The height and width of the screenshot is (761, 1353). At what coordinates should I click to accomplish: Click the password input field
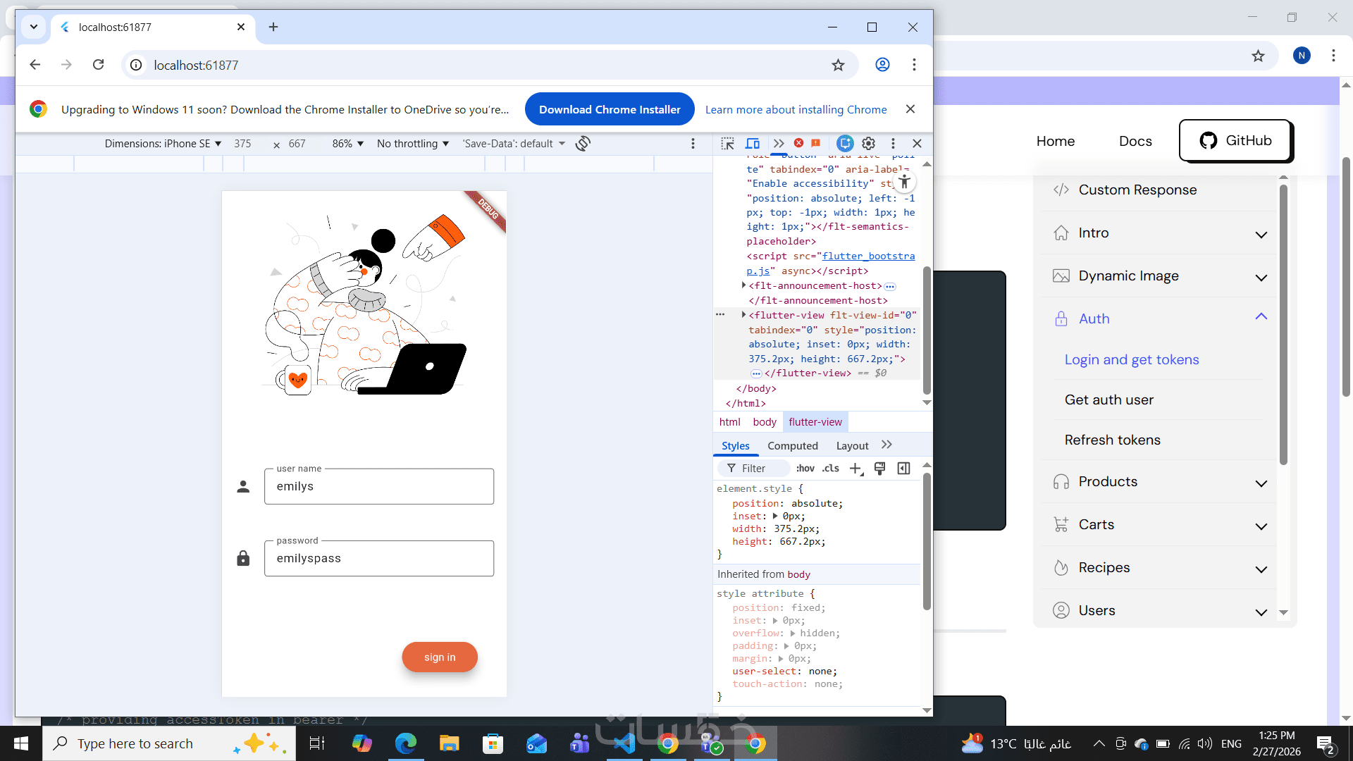[379, 559]
